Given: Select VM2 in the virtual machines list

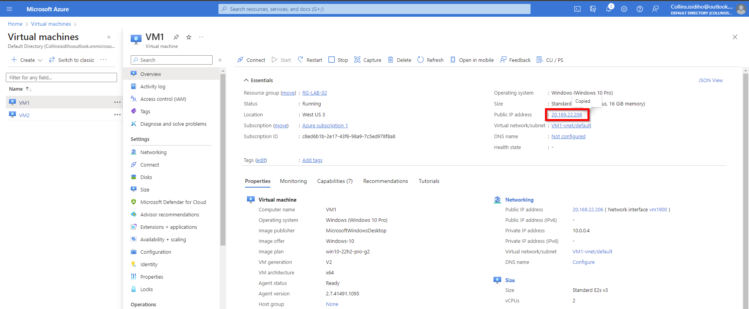Looking at the screenshot, I should [x=25, y=115].
